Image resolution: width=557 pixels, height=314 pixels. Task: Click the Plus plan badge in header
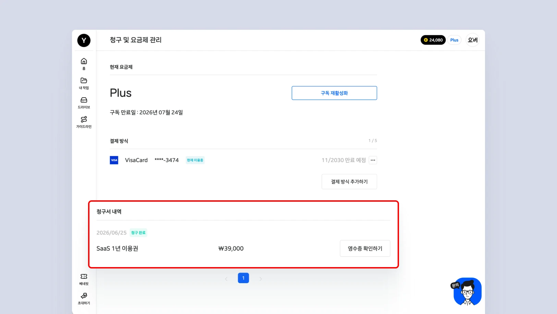pyautogui.click(x=454, y=40)
